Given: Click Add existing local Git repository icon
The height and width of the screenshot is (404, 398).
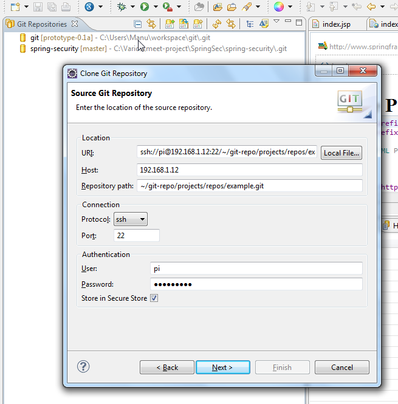Looking at the screenshot, I should (x=170, y=24).
